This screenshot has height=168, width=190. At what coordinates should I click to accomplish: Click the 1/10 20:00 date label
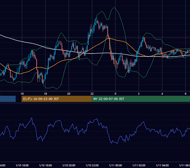pos(69,165)
